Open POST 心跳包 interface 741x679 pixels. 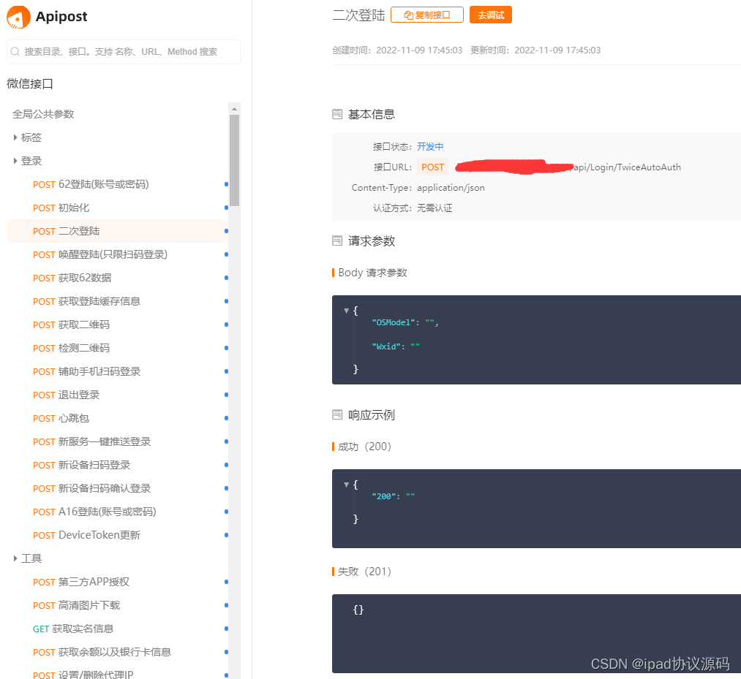click(x=117, y=418)
